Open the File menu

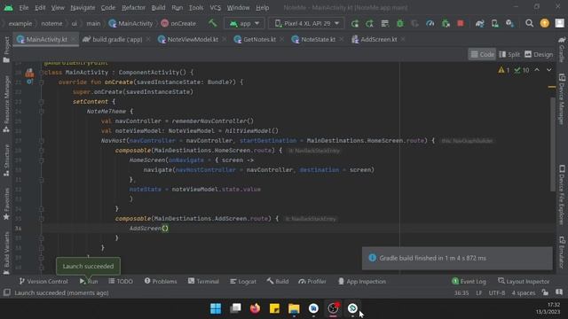coord(24,8)
